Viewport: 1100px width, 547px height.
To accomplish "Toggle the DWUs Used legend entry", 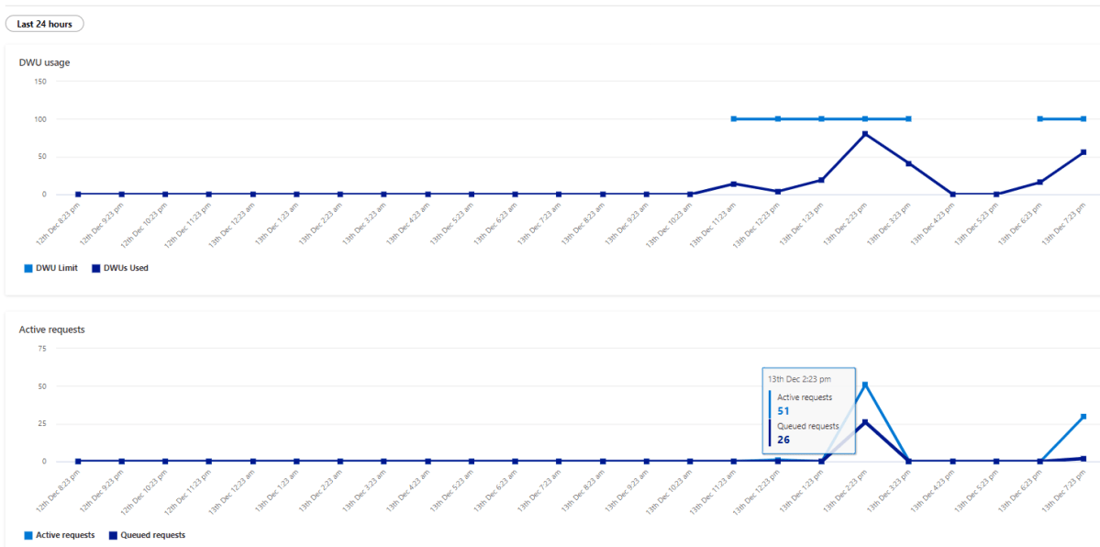I will pos(119,268).
